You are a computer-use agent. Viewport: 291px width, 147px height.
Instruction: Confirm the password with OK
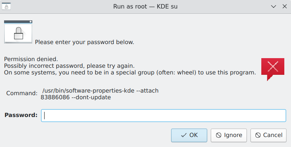click(189, 136)
